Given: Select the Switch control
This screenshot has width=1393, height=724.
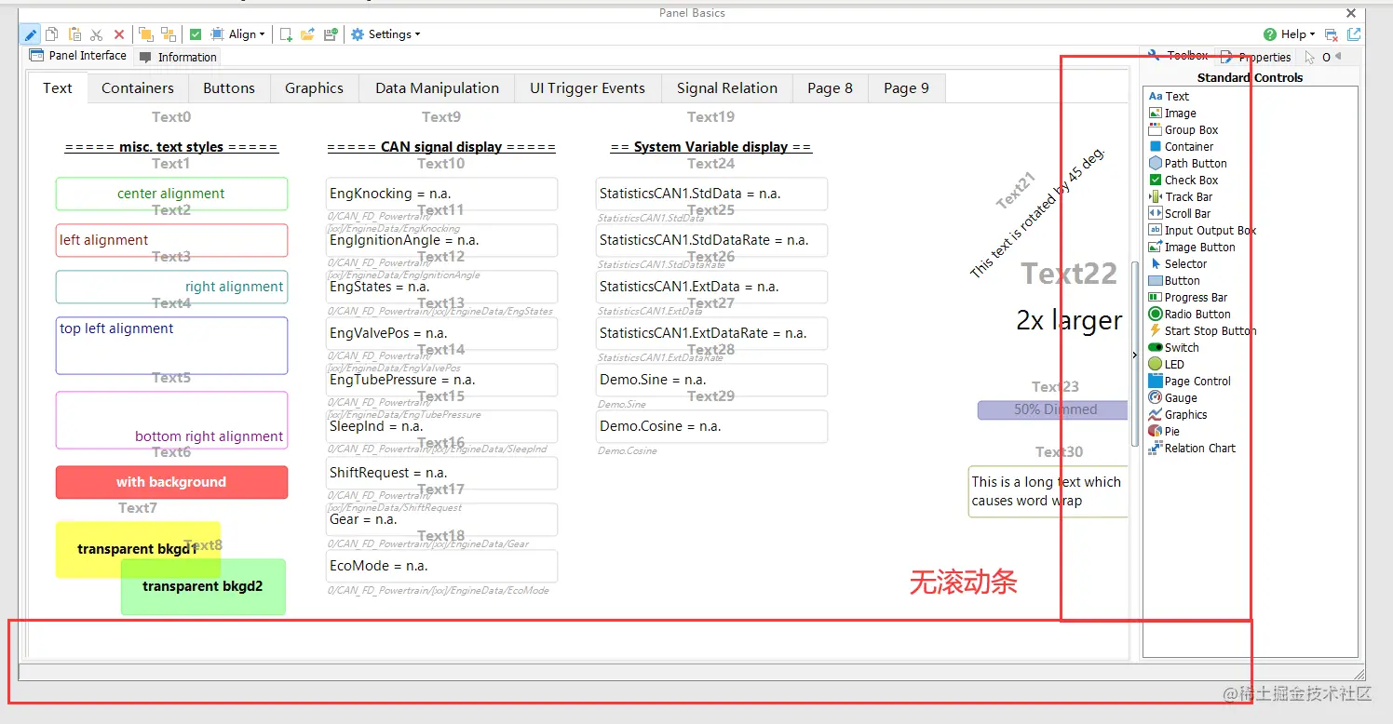Looking at the screenshot, I should click(x=1173, y=347).
